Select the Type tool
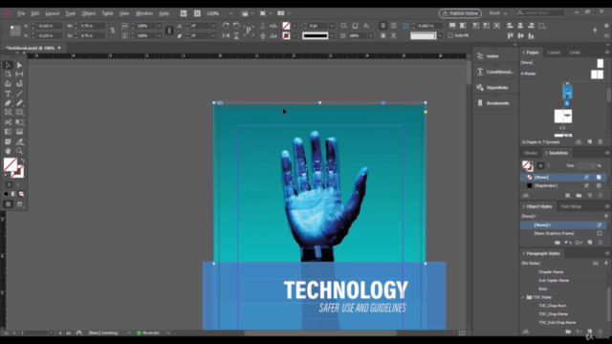The height and width of the screenshot is (344, 612). click(8, 94)
